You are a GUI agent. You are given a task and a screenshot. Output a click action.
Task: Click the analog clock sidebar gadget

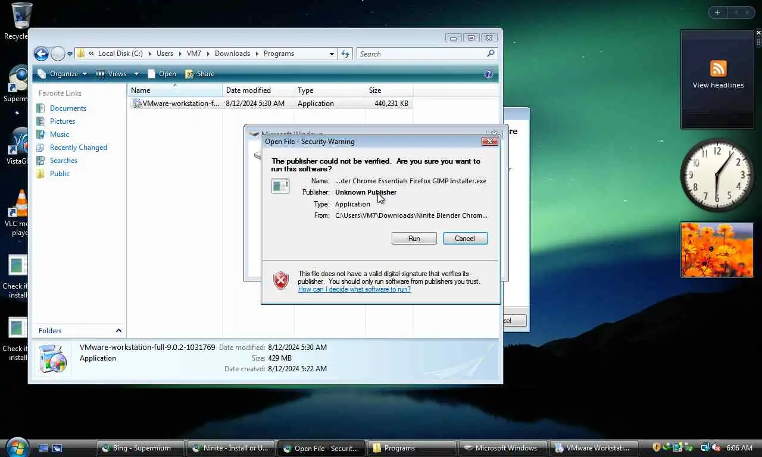click(x=717, y=175)
